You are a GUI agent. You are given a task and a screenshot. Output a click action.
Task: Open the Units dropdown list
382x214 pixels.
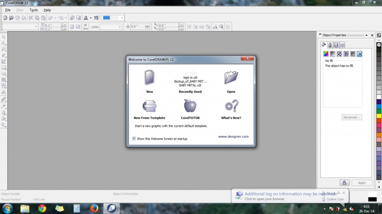120,27
